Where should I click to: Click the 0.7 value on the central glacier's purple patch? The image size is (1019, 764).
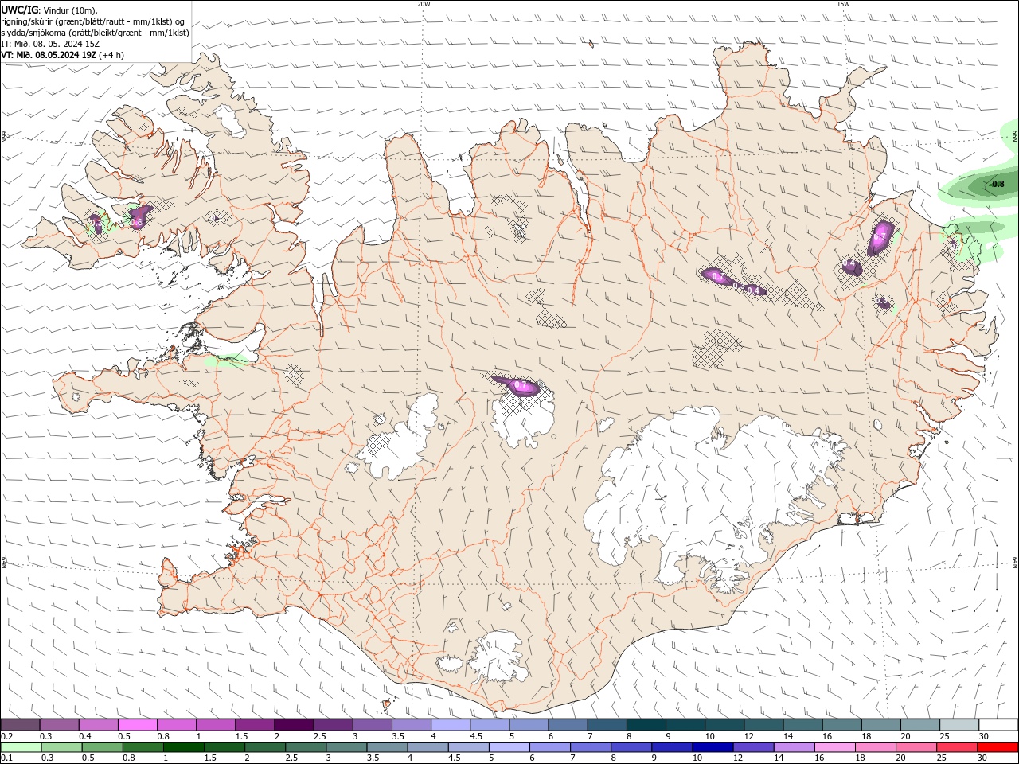(522, 385)
